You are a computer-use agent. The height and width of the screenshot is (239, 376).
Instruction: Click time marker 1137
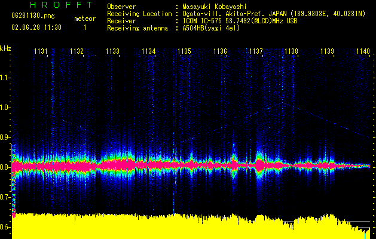pos(256,51)
